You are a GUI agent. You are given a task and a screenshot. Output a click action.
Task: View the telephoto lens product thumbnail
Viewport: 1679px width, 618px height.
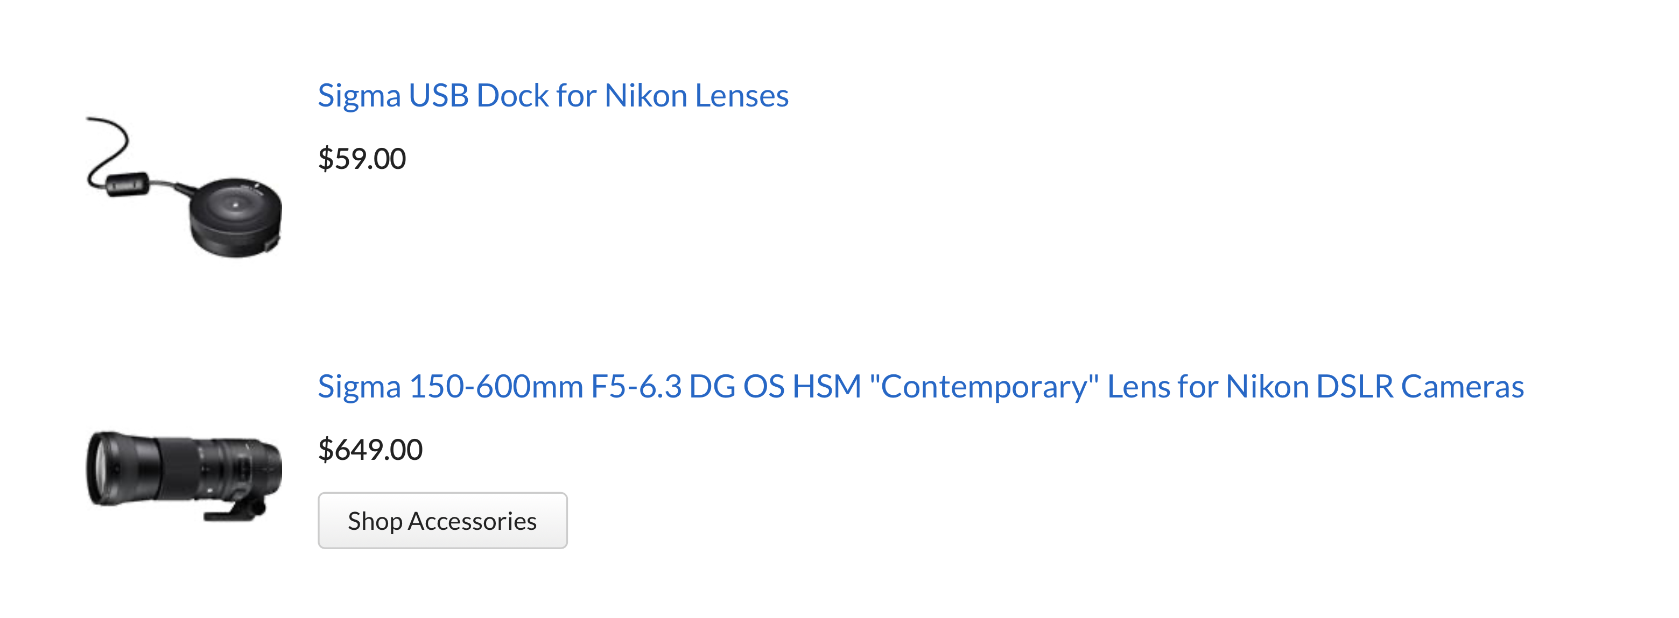pos(184,475)
